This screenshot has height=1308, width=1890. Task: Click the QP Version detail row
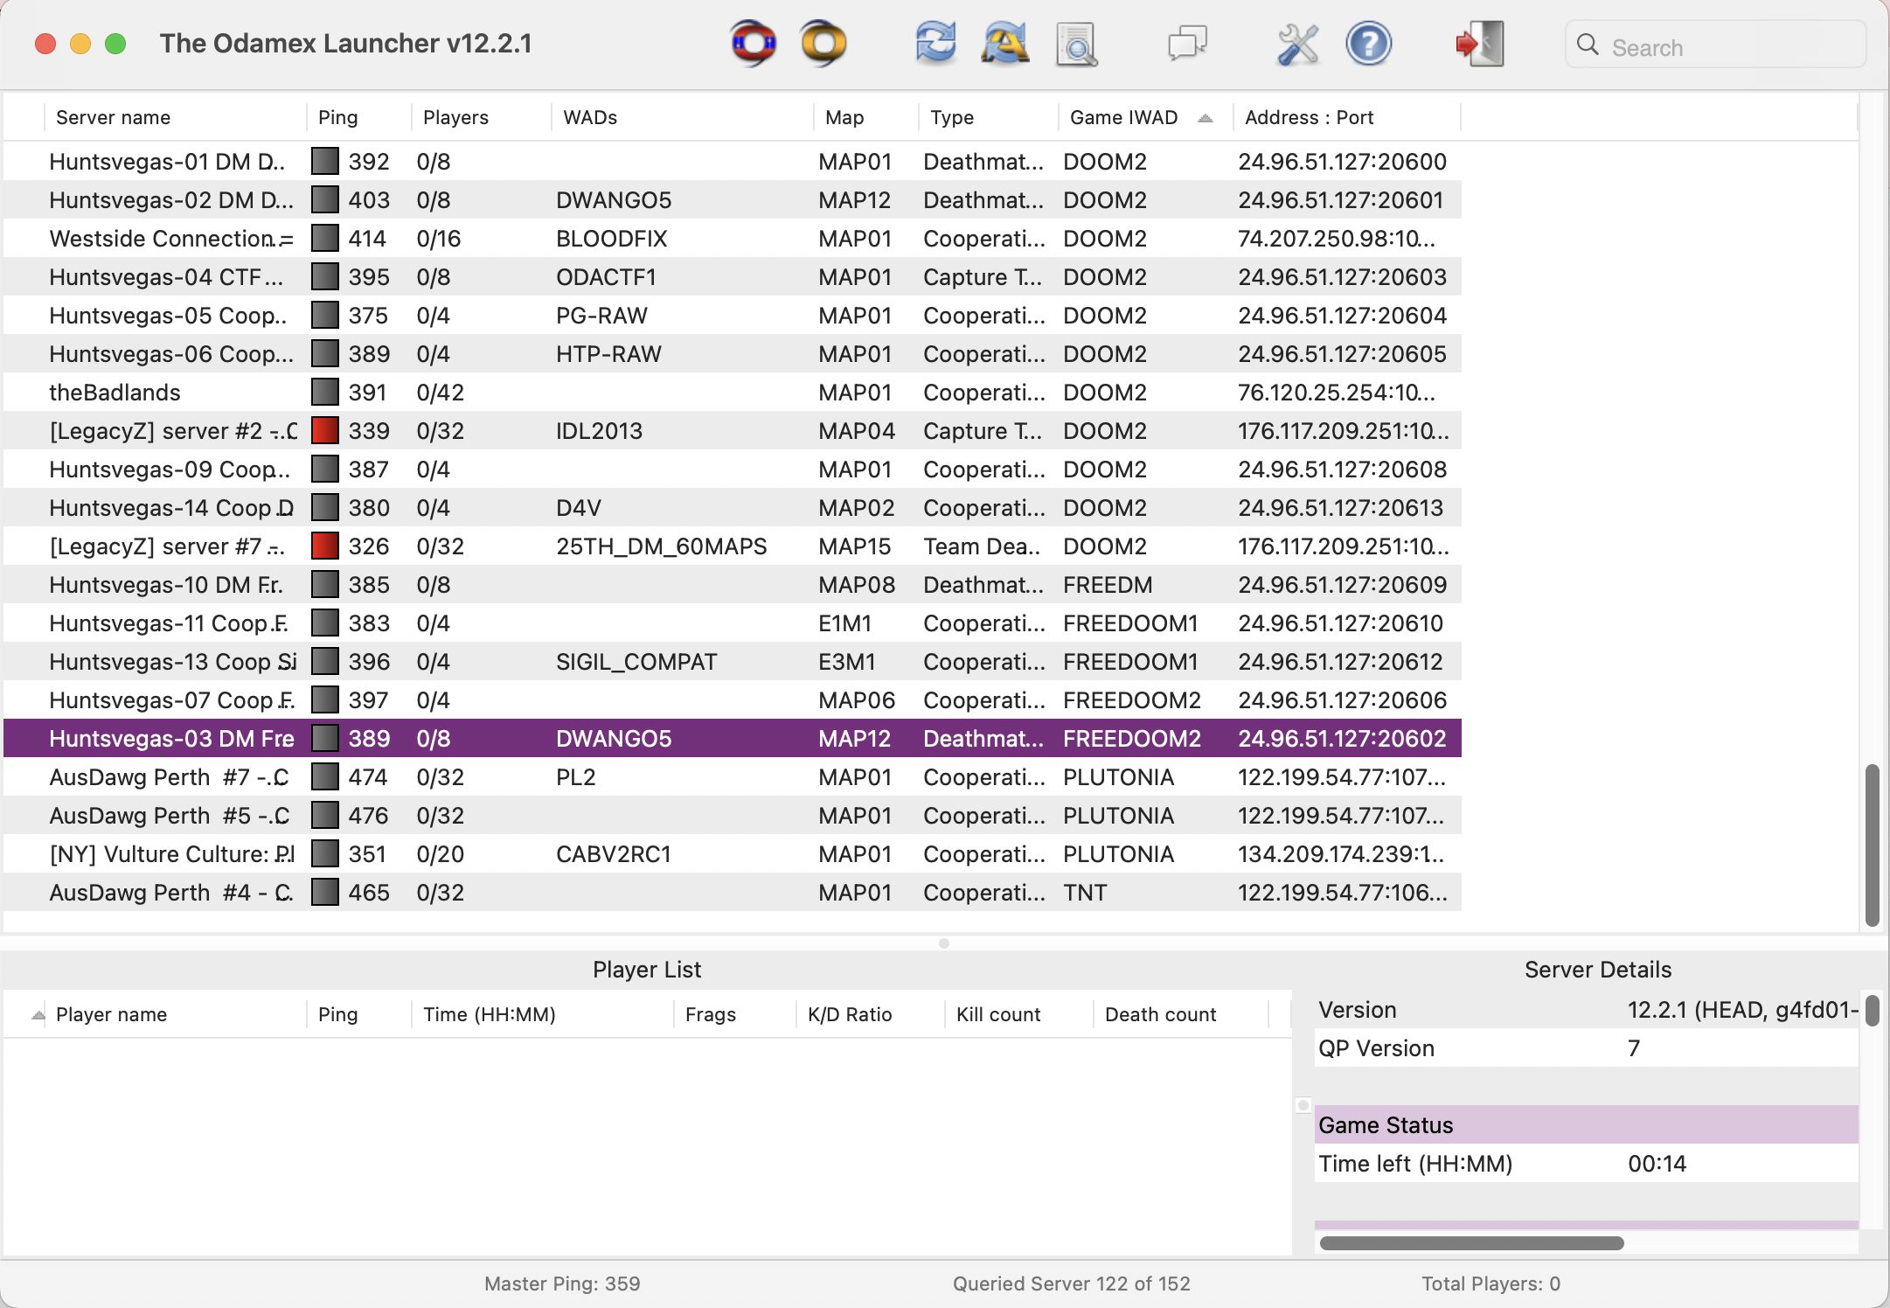tap(1586, 1048)
